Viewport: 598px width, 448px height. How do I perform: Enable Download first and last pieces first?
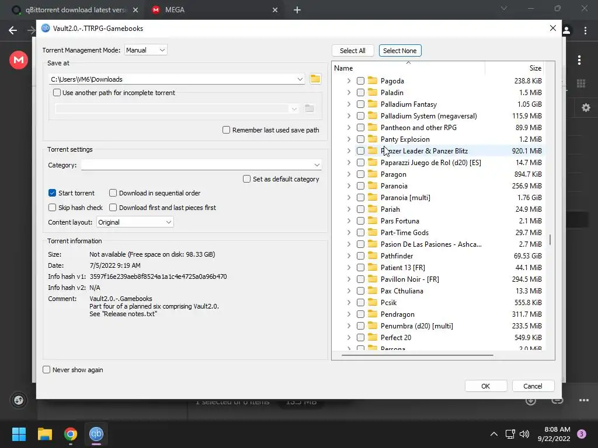113,208
